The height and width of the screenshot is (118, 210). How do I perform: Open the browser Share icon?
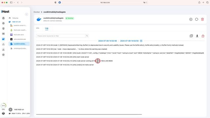199,2
